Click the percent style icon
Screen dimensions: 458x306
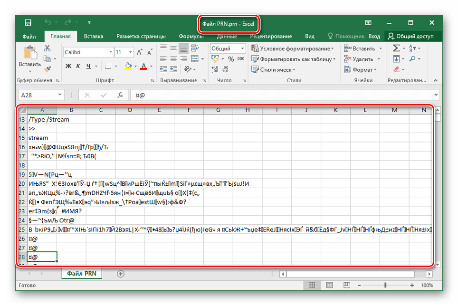coord(231,59)
